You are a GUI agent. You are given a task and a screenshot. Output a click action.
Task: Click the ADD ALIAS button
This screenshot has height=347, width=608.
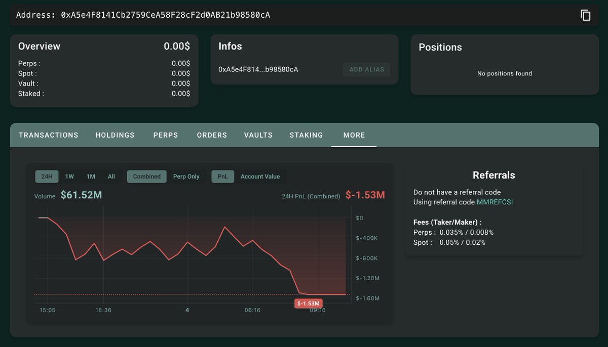coord(366,69)
